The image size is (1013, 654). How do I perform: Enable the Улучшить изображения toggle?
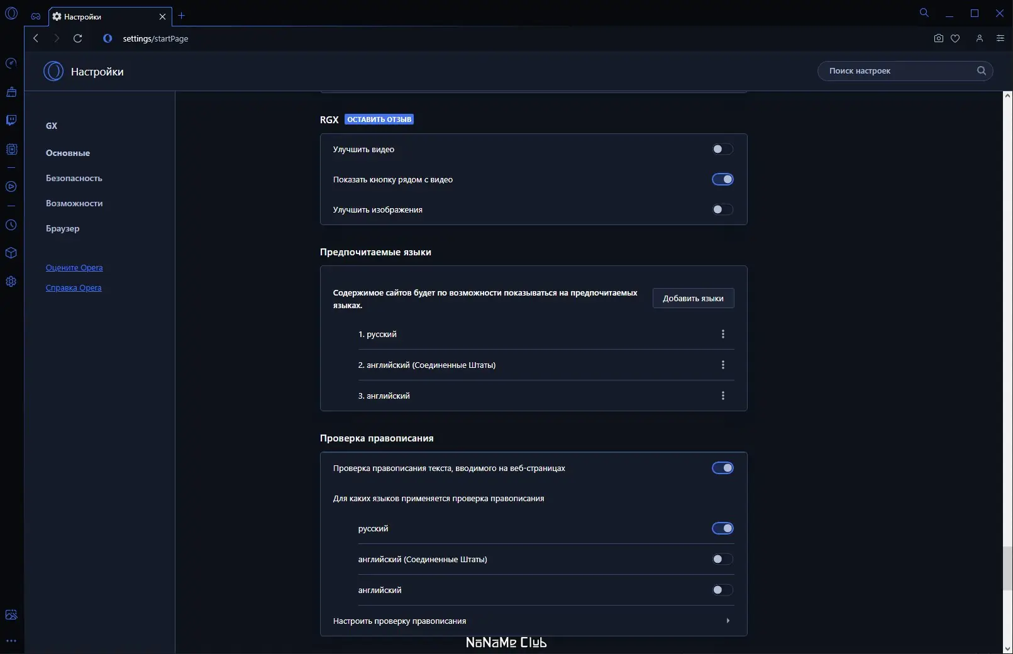click(722, 209)
